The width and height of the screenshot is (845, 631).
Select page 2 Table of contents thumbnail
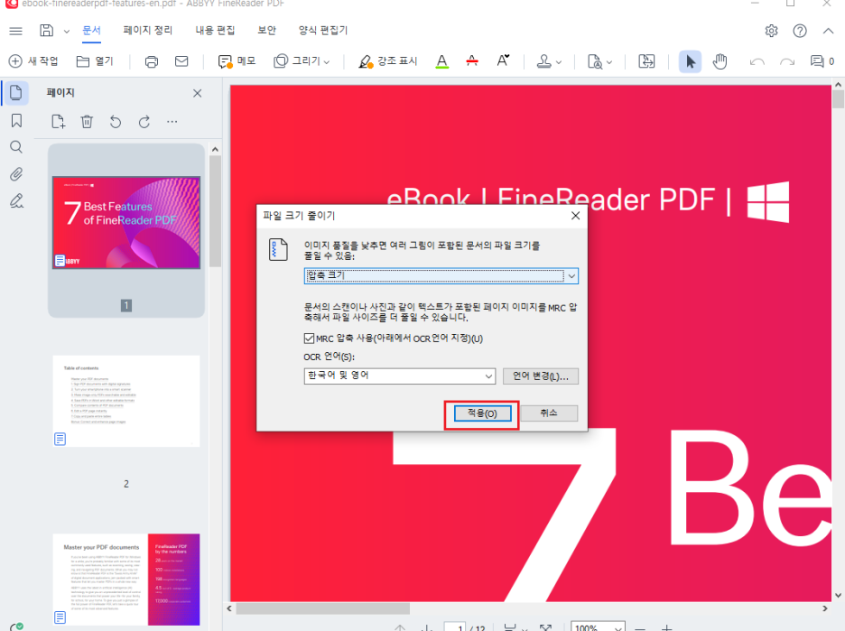[126, 401]
